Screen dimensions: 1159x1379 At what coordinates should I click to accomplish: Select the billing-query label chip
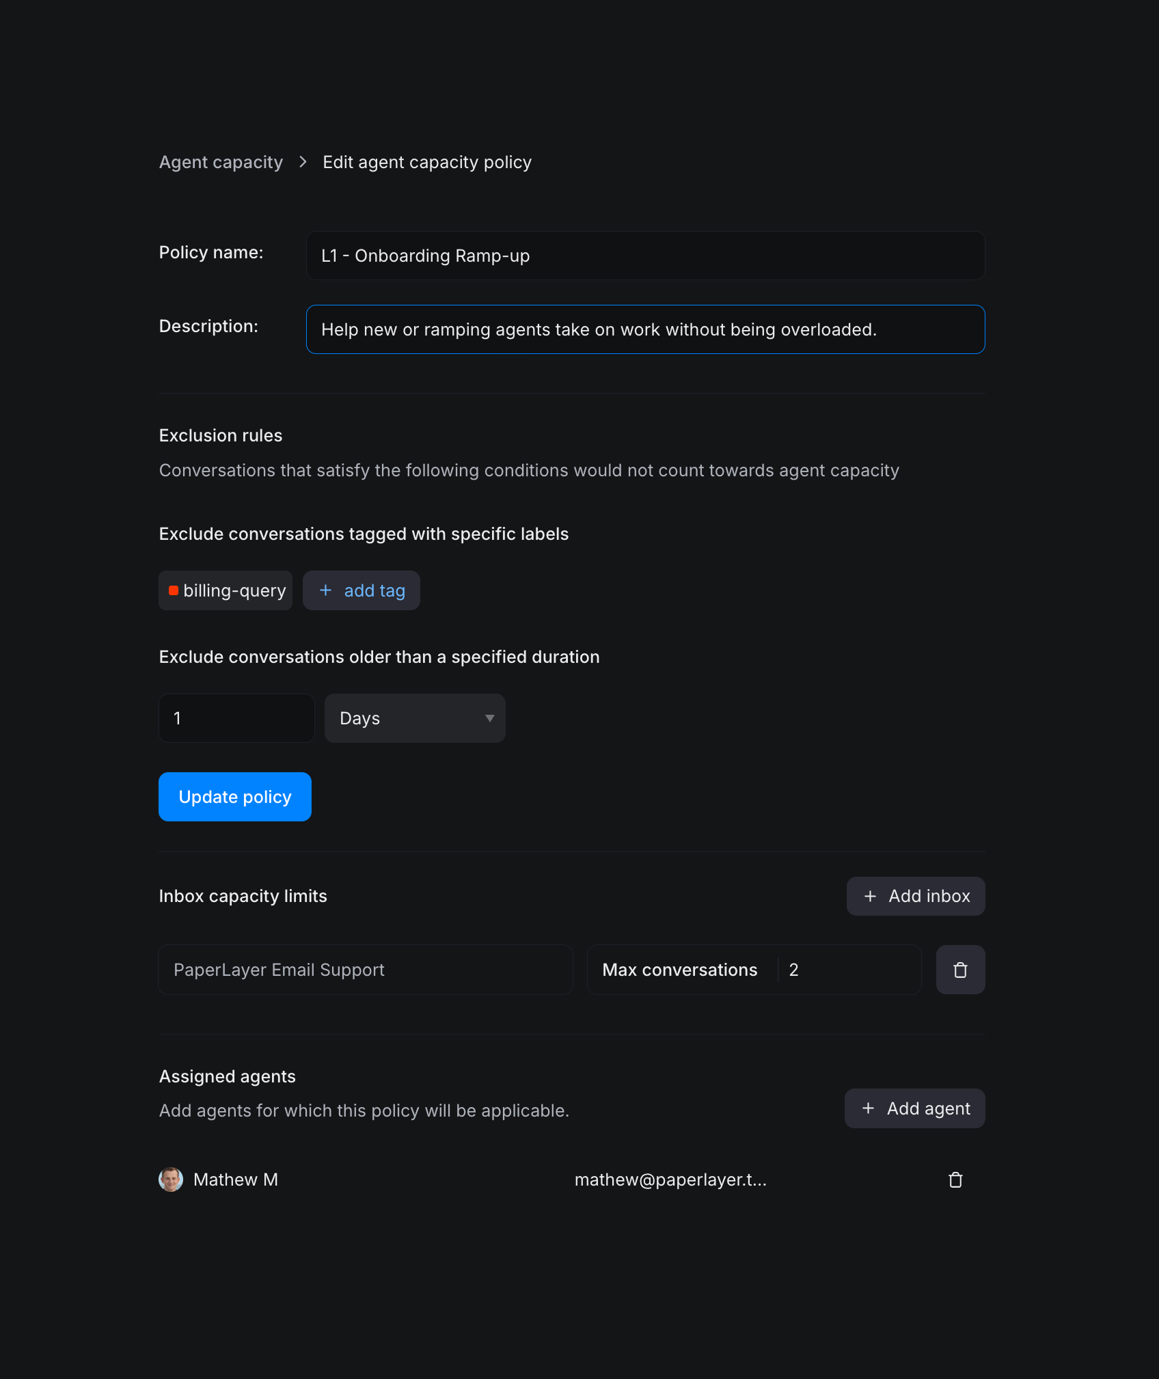226,590
